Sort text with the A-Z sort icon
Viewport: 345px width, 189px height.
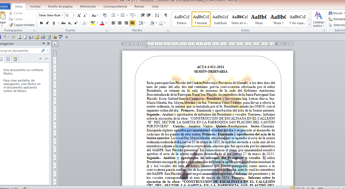point(157,15)
